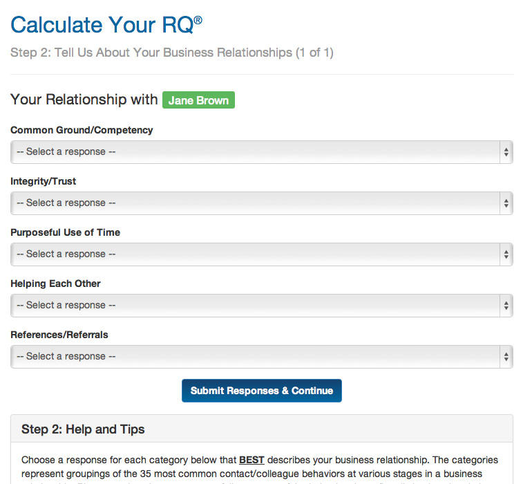The height and width of the screenshot is (484, 532).
Task: Click the Purposeful Use of Time label
Action: [x=65, y=232]
